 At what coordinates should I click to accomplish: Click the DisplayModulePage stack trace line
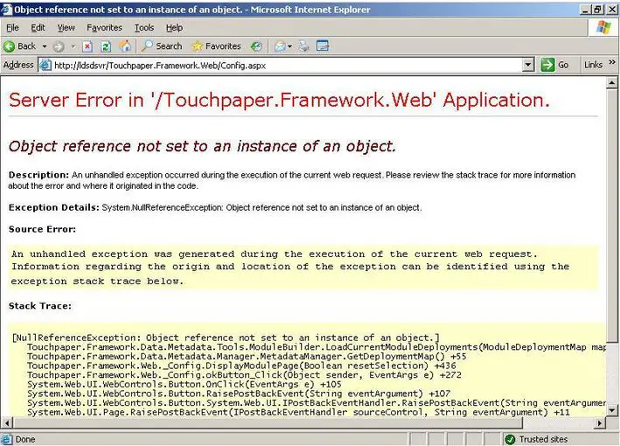[241, 366]
